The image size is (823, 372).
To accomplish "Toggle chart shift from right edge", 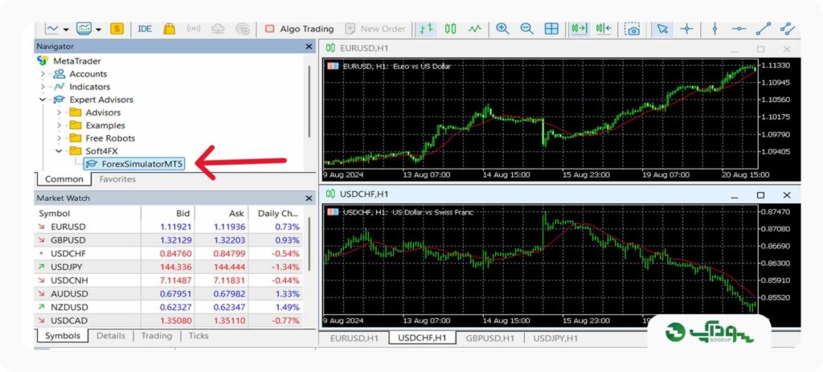I will click(604, 29).
